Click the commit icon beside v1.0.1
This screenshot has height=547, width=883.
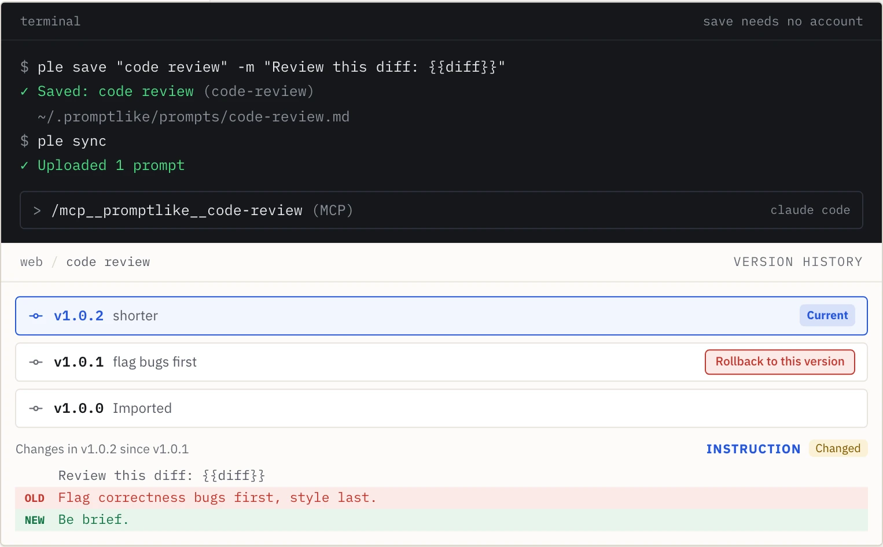tap(36, 362)
